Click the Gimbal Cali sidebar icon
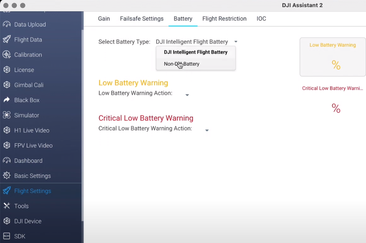The height and width of the screenshot is (243, 366). tap(7, 85)
